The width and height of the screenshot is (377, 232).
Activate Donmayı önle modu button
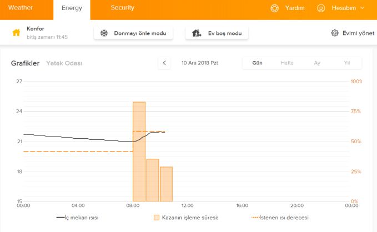click(x=133, y=33)
